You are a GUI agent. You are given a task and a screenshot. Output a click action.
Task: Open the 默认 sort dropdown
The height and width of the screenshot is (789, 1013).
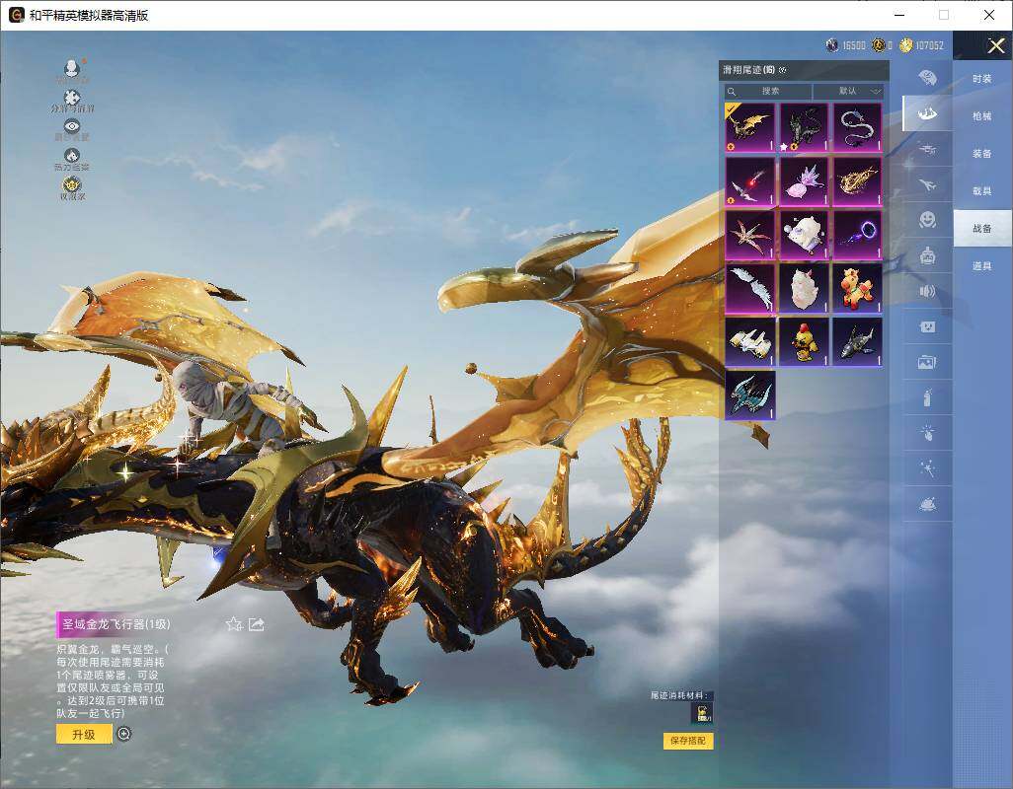coord(847,92)
